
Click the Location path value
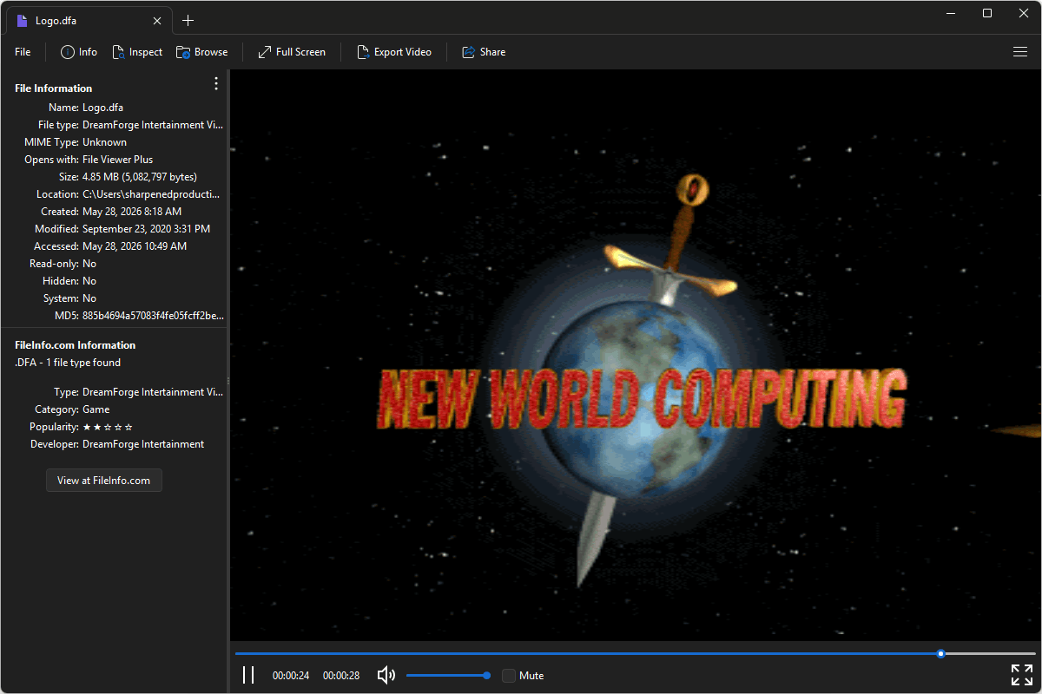click(x=151, y=194)
